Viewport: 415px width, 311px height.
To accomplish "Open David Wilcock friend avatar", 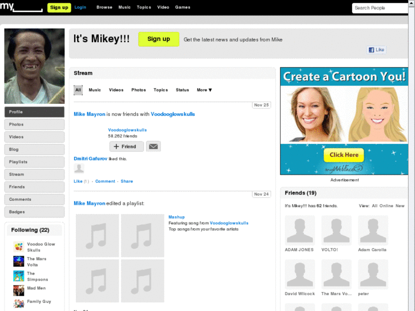I will [300, 274].
